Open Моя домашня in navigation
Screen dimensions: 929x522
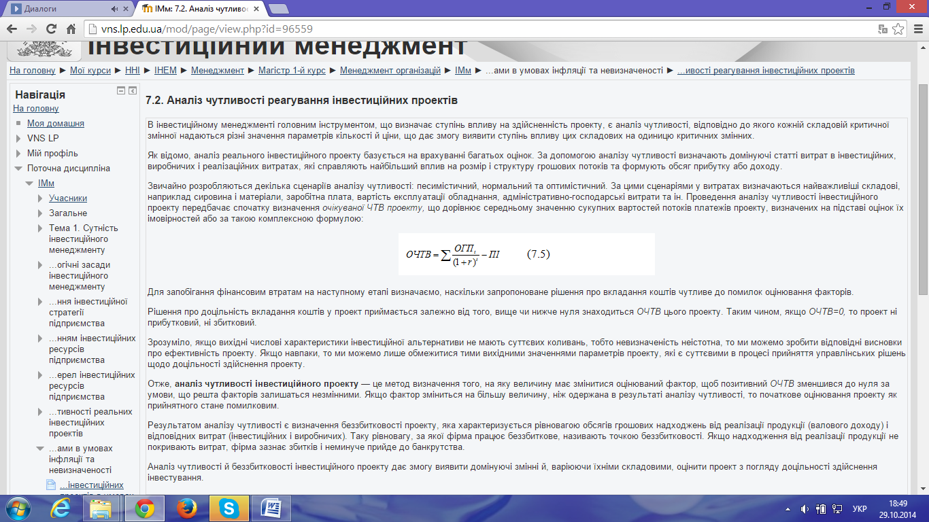coord(56,124)
